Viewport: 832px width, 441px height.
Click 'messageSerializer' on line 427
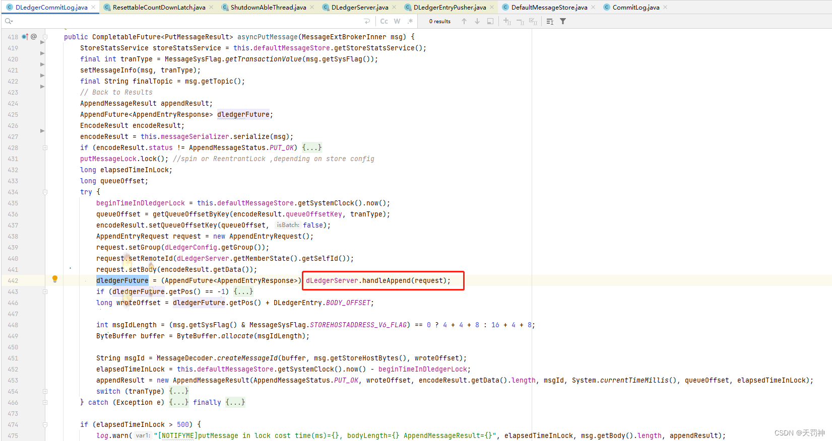195,136
